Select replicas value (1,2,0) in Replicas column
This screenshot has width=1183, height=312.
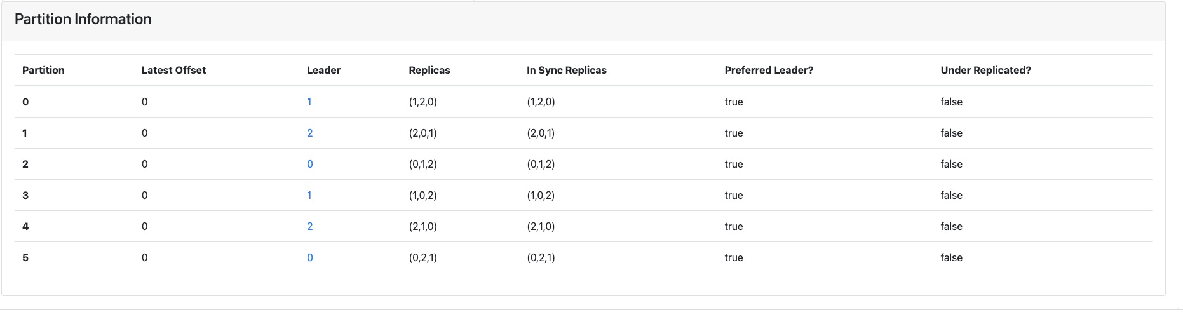click(422, 102)
